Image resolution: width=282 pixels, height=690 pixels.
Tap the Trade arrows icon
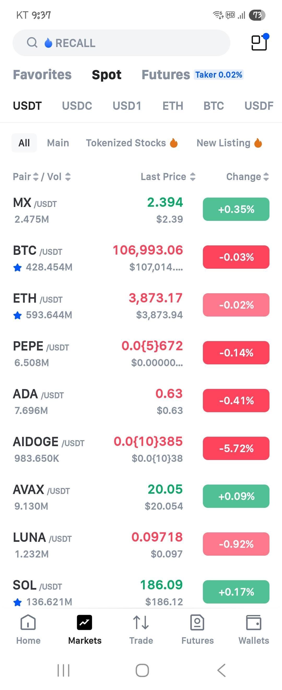click(141, 622)
